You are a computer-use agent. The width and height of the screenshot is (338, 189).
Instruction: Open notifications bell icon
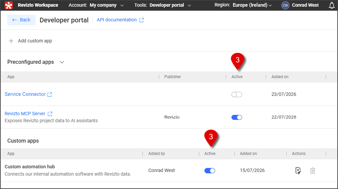[332, 5]
